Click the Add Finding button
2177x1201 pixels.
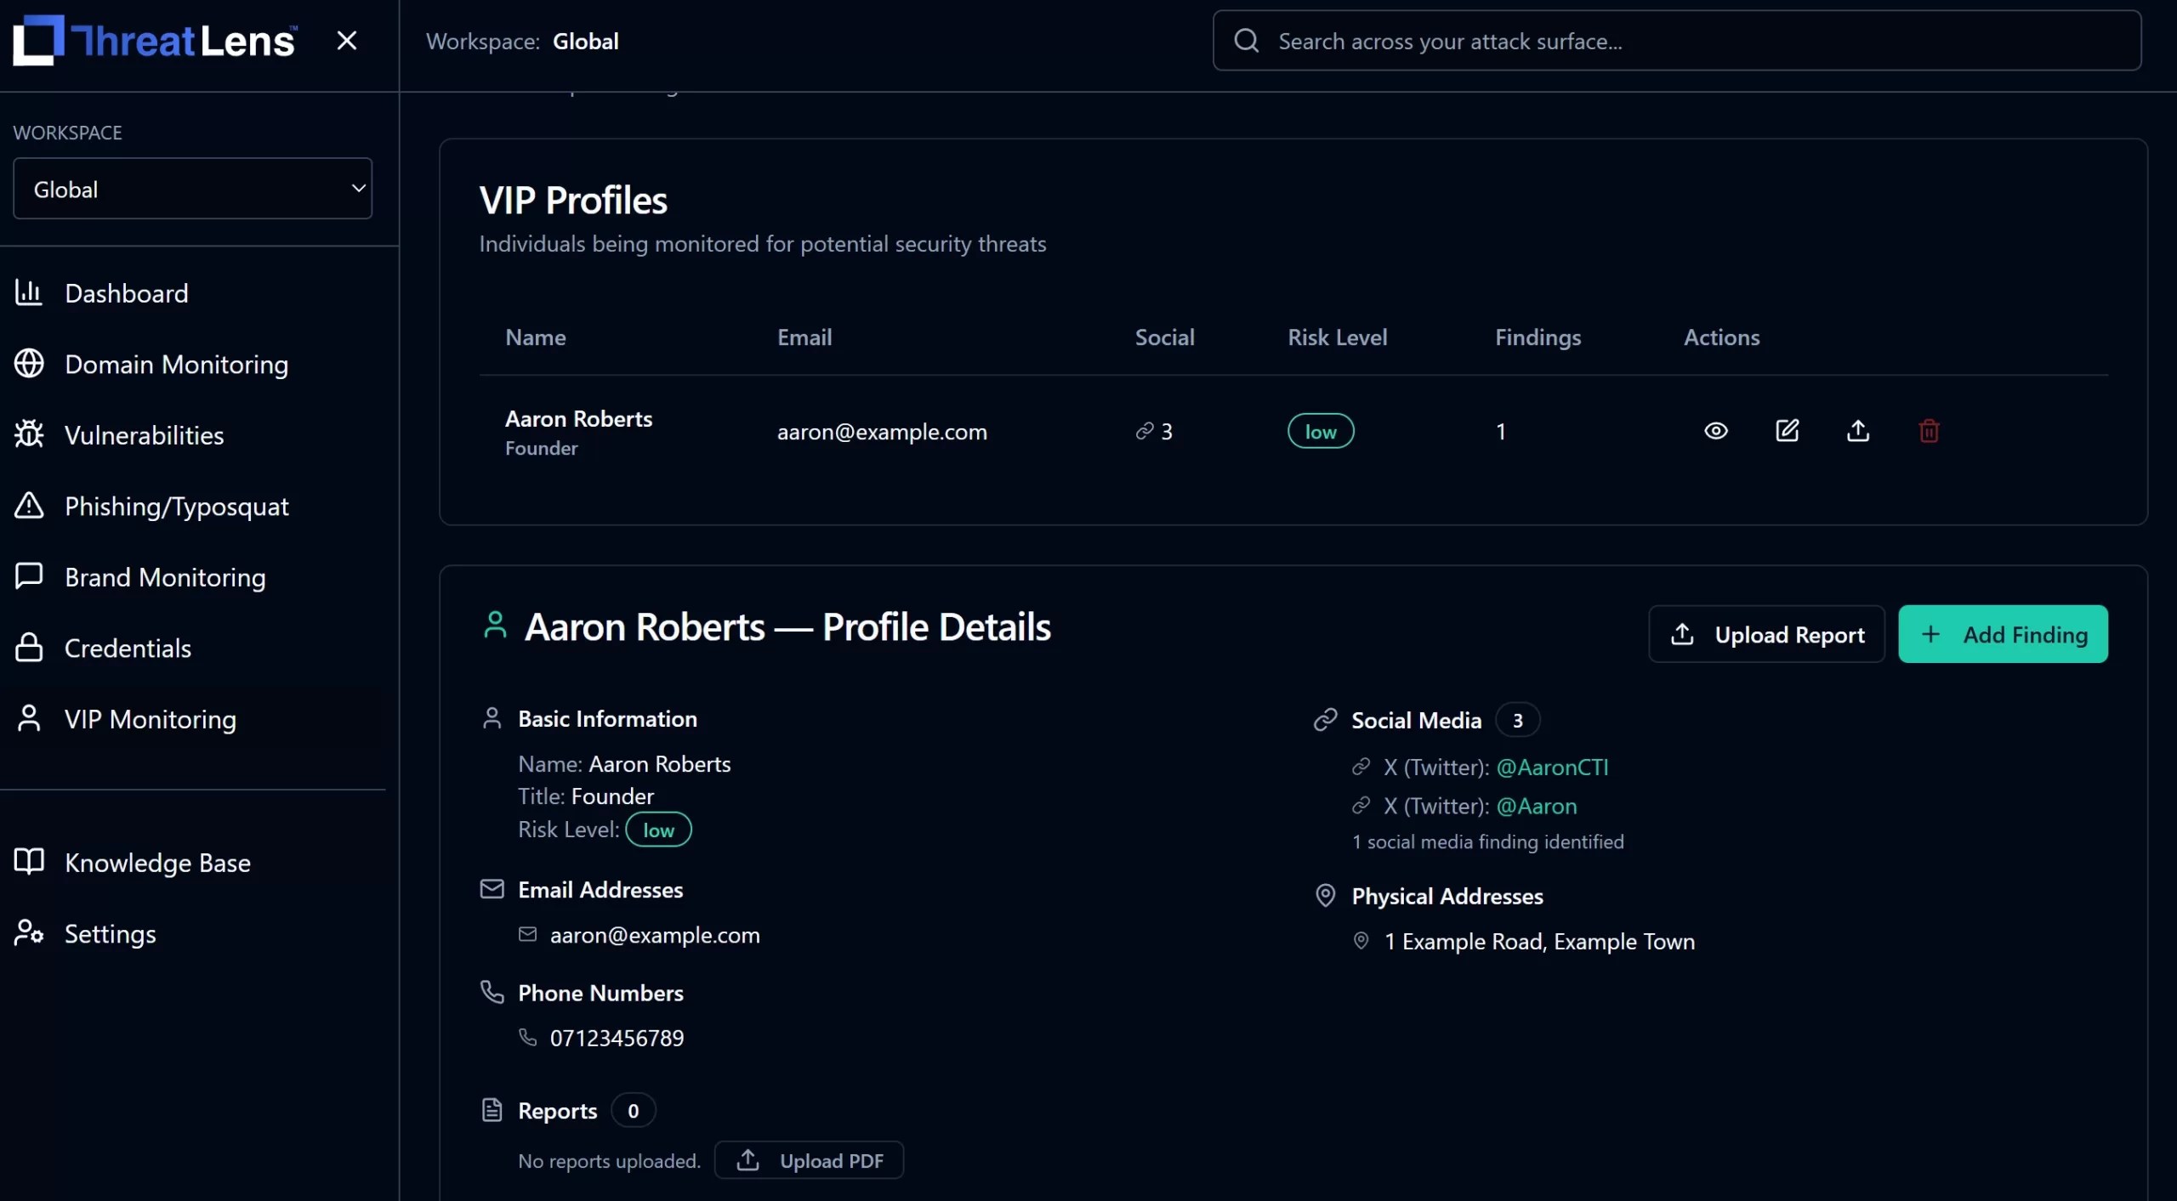click(2004, 633)
